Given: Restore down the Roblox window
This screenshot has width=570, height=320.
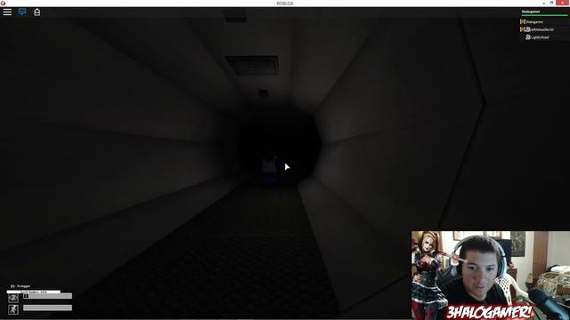Looking at the screenshot, I should tap(551, 3).
